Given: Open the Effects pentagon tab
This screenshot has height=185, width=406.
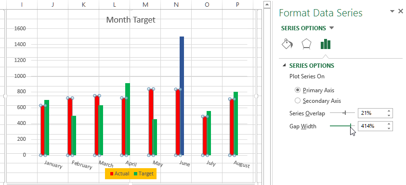Looking at the screenshot, I should [306, 44].
